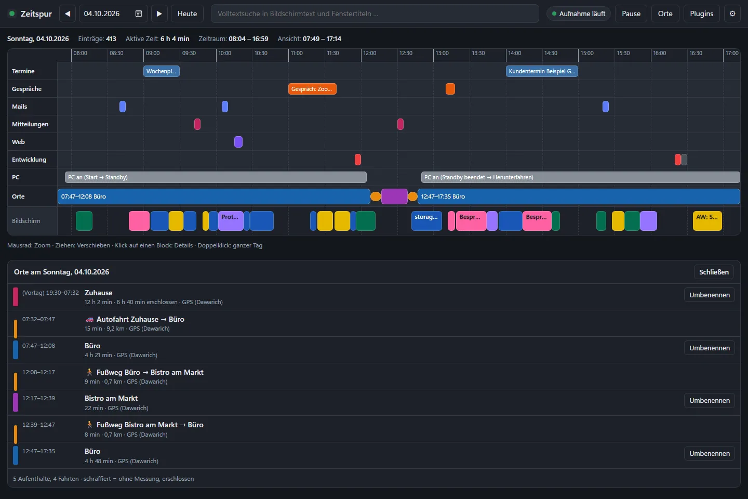Select the pink Bildschirm block near 08:45
The image size is (748, 499).
(x=139, y=221)
